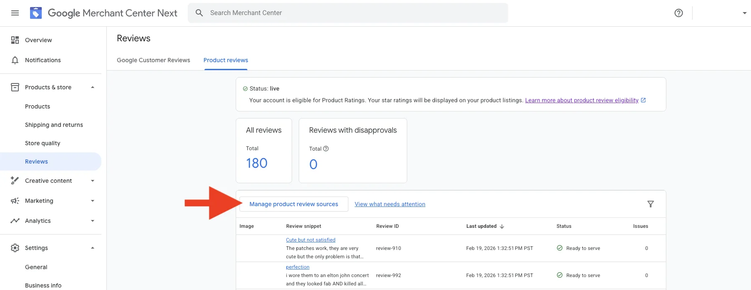
Task: Click the Review ID column header
Action: pos(388,226)
